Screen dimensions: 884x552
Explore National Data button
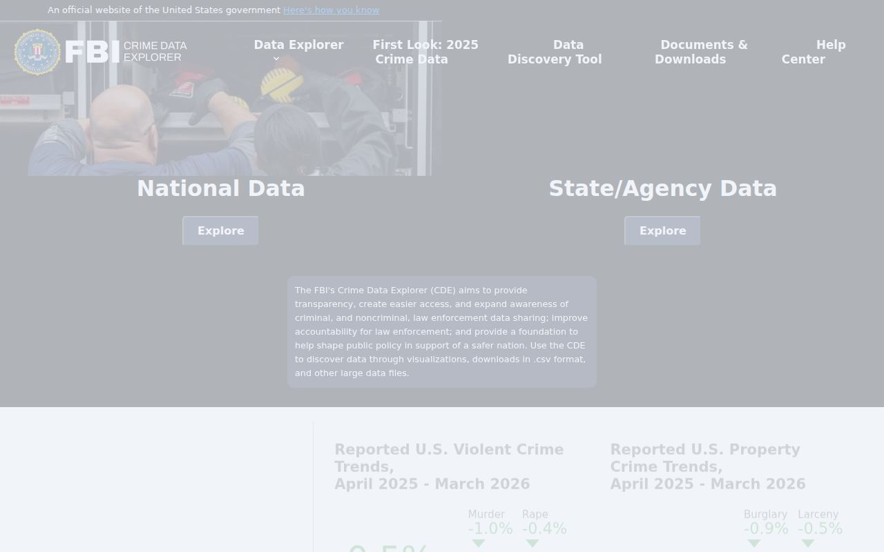tap(220, 230)
